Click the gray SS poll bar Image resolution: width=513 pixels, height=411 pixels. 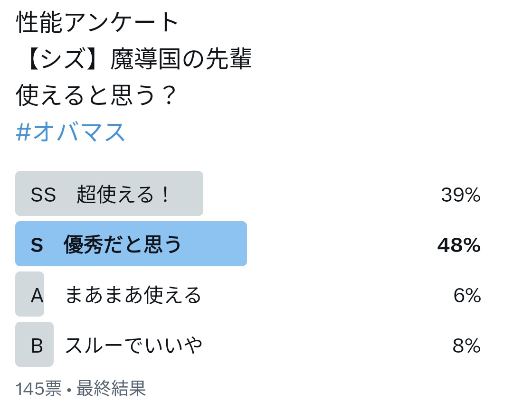pyautogui.click(x=109, y=193)
